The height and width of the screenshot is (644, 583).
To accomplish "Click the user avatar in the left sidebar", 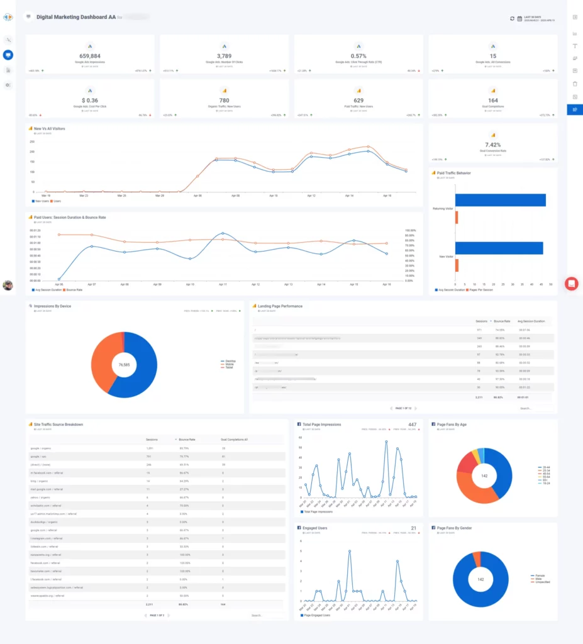I will point(8,285).
